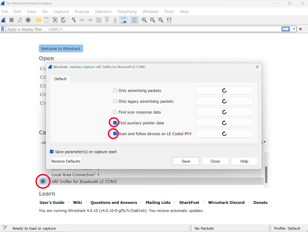The width and height of the screenshot is (308, 232).
Task: Click the close capture file icon
Action: coord(55,20)
